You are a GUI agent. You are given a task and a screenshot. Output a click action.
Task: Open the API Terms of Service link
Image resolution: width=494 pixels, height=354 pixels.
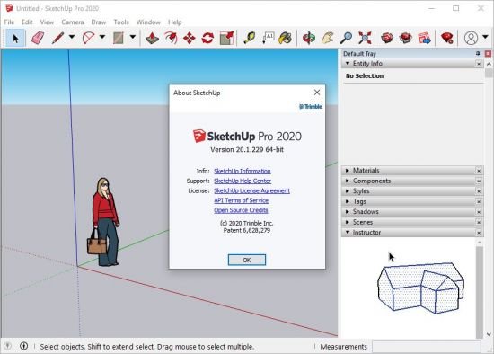point(242,200)
